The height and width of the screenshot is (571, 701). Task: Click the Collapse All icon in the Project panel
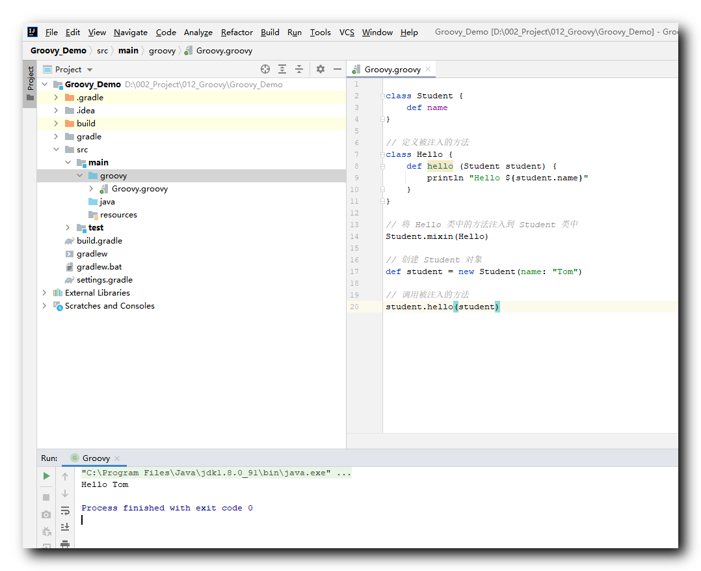coord(299,70)
